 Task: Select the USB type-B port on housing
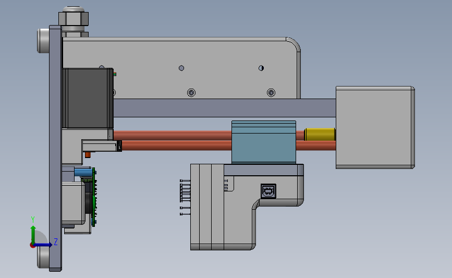[268, 191]
